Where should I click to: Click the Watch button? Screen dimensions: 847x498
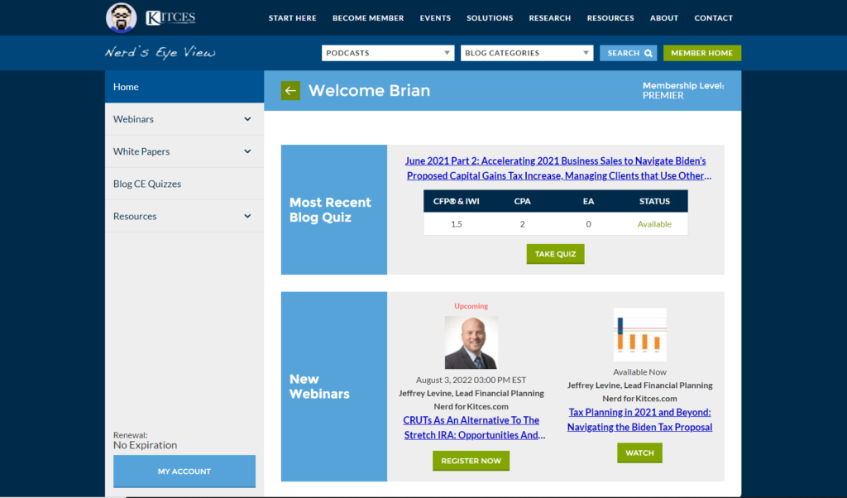point(639,453)
